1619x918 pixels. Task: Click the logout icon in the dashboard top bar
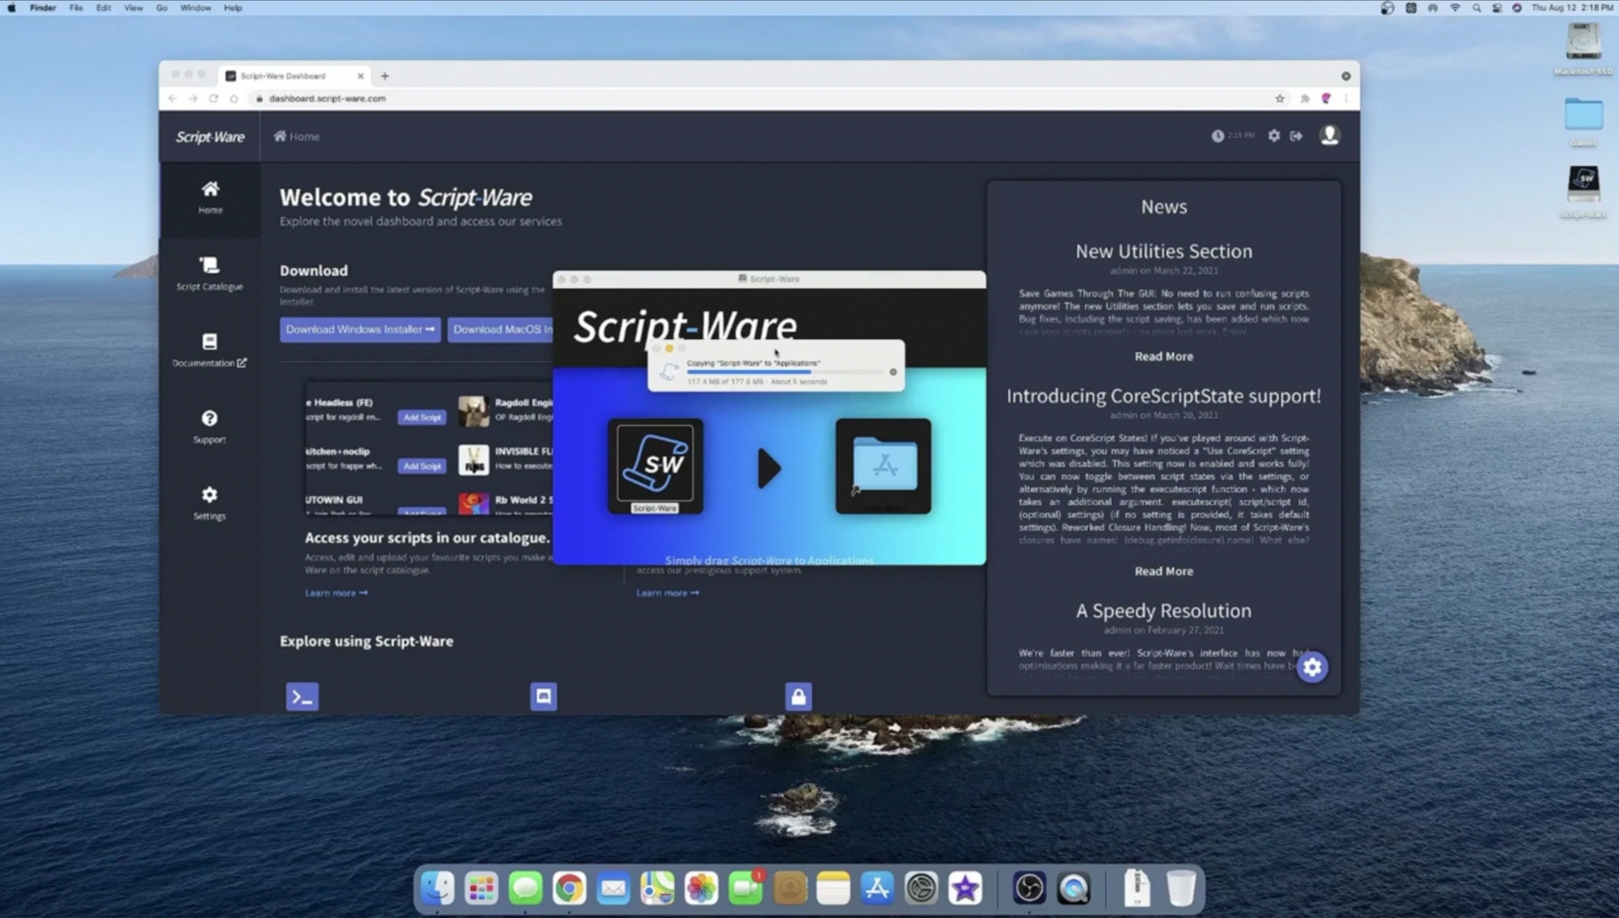click(1296, 136)
